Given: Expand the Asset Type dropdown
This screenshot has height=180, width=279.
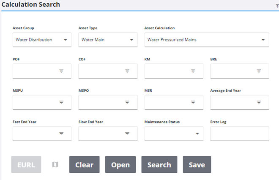Looking at the screenshot, I should (x=108, y=40).
